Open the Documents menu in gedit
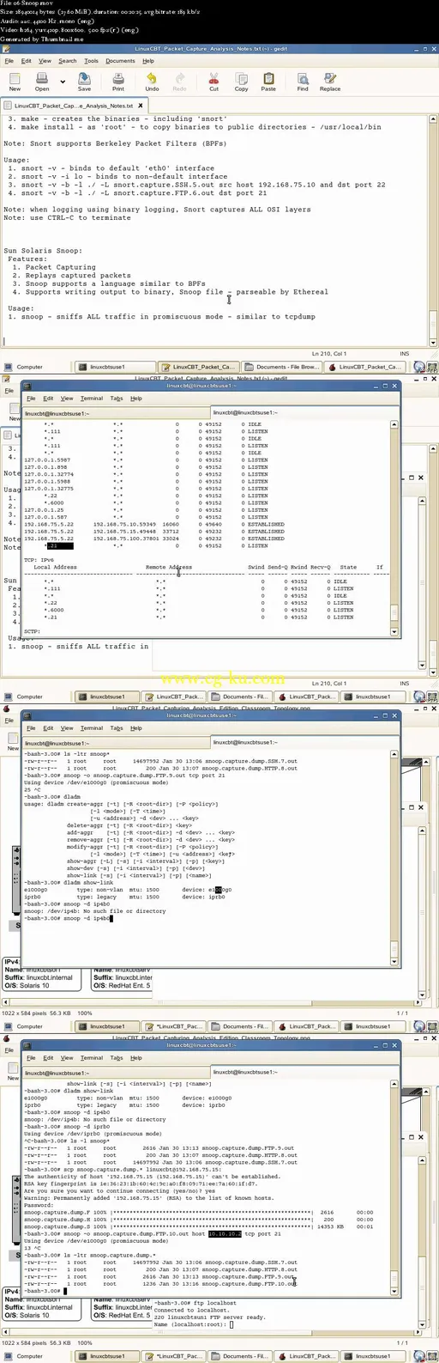The width and height of the screenshot is (439, 1363). click(120, 61)
